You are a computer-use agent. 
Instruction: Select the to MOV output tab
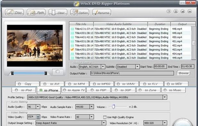click(x=176, y=84)
